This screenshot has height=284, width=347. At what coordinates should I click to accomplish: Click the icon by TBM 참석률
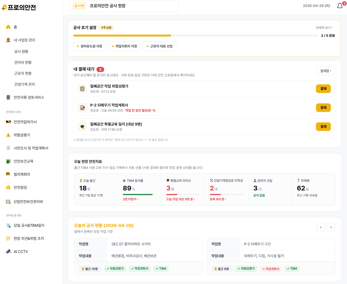124,181
